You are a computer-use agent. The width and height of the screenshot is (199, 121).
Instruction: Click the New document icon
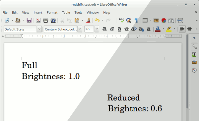(7, 20)
